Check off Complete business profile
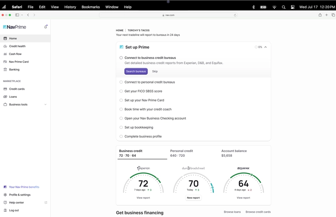Viewport: 336px width, 217px height. 121,136
